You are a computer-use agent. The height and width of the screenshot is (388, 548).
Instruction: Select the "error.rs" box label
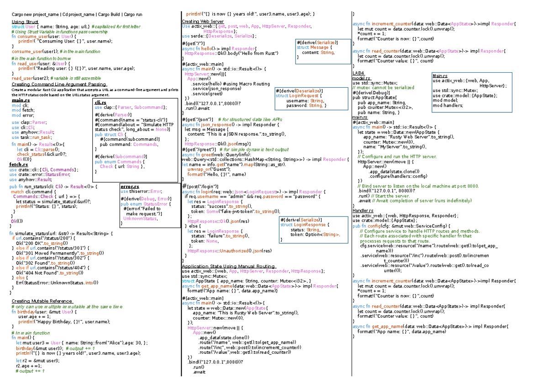pyautogui.click(x=129, y=186)
